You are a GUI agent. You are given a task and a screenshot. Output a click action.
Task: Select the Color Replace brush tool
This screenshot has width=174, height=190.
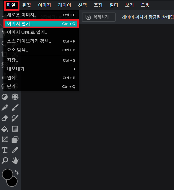15,118
